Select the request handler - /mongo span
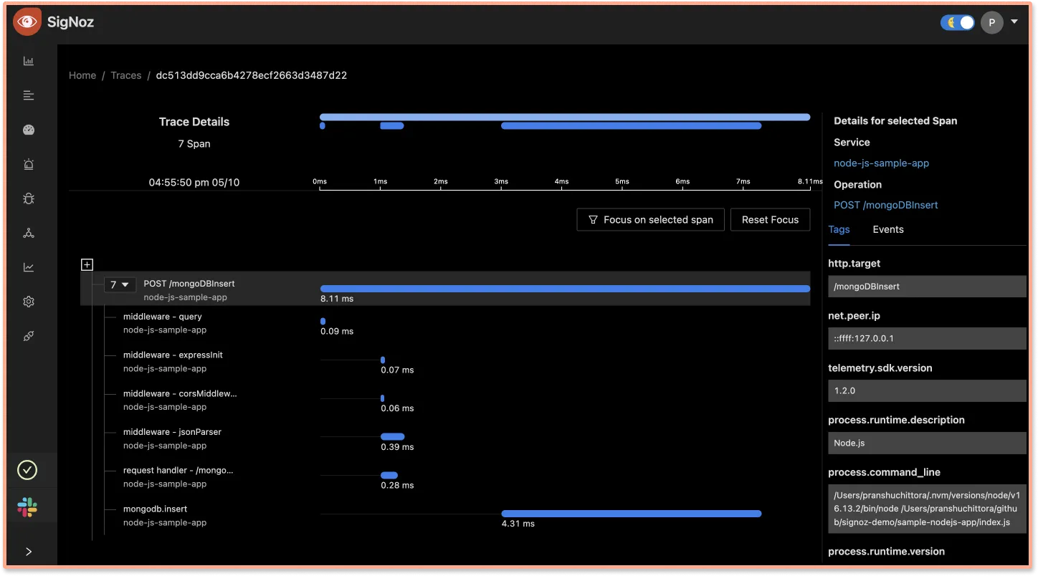1038x576 pixels. [x=178, y=477]
